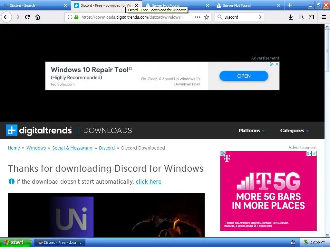Click the vertical scrollbar thumb
Screen dimensions: 330x247
(x=327, y=50)
